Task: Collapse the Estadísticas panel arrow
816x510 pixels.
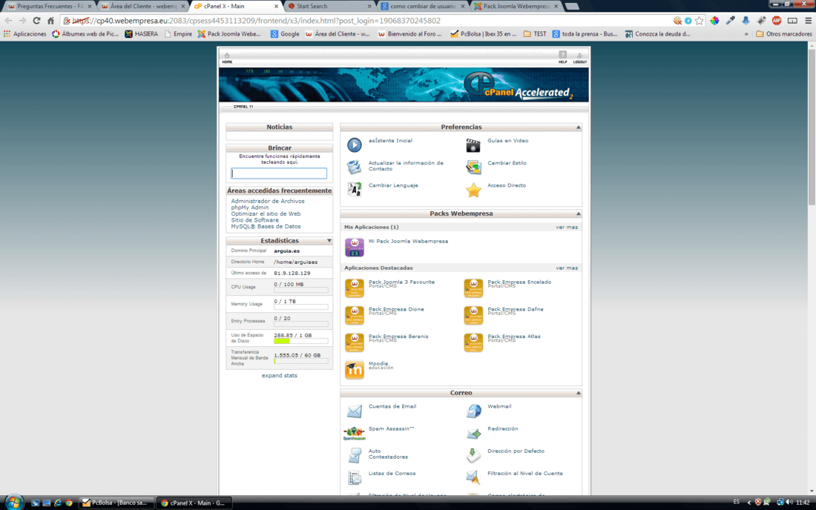Action: coord(329,241)
